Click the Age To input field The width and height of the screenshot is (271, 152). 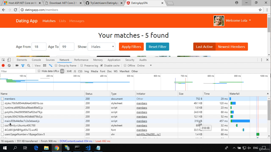[x=67, y=47]
